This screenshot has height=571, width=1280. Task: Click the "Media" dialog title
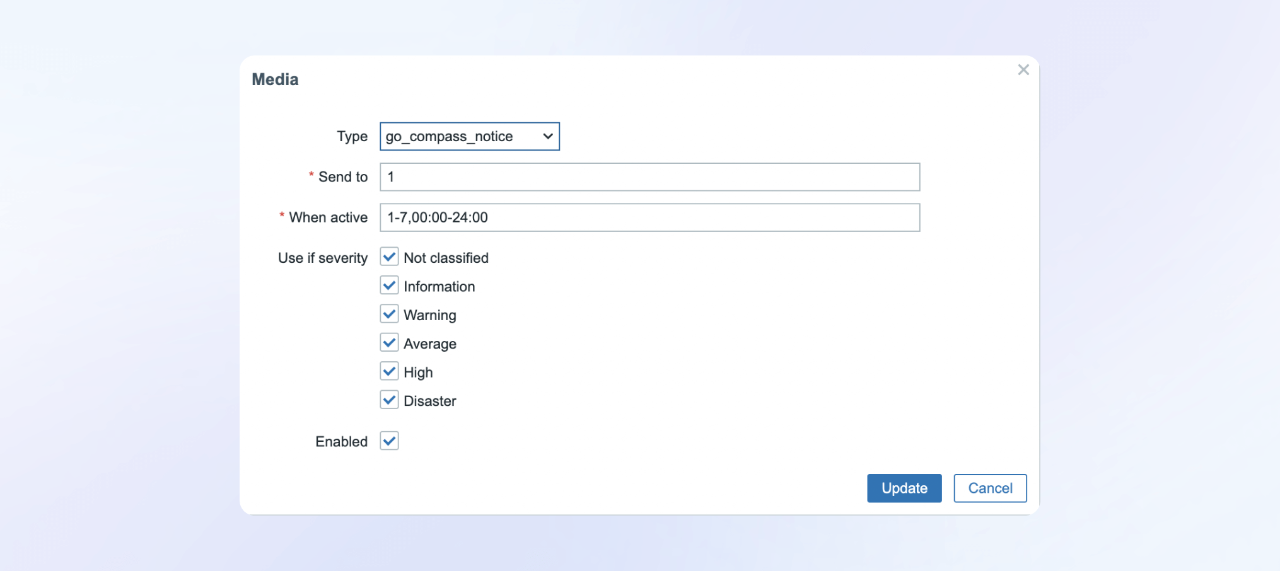(275, 79)
